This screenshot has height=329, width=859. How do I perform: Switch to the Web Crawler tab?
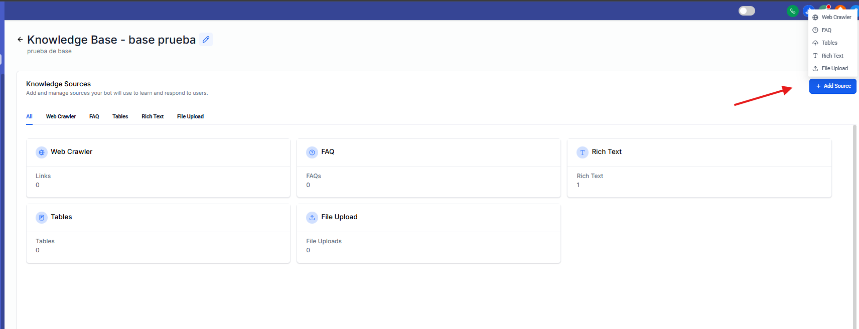pos(61,116)
